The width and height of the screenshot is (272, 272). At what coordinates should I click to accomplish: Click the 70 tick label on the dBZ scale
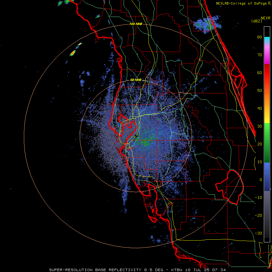click(x=260, y=55)
